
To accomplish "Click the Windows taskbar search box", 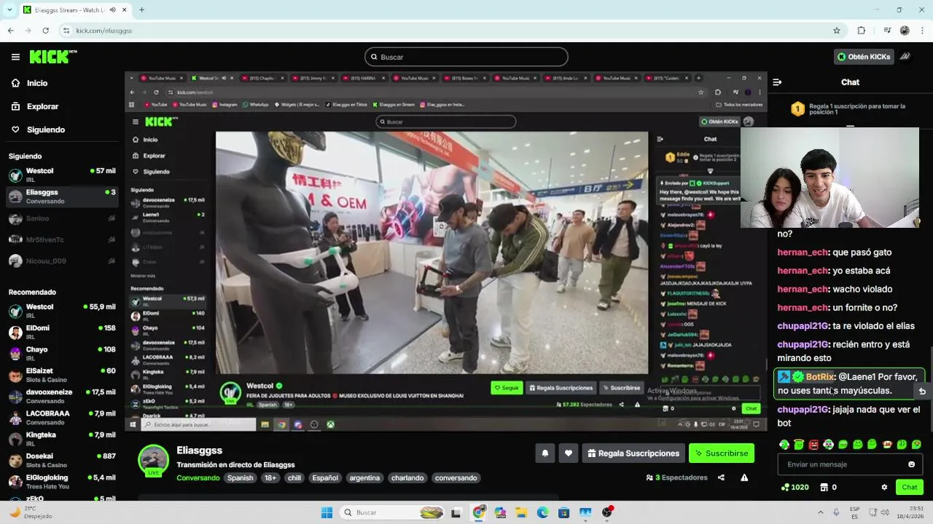I will [x=392, y=512].
